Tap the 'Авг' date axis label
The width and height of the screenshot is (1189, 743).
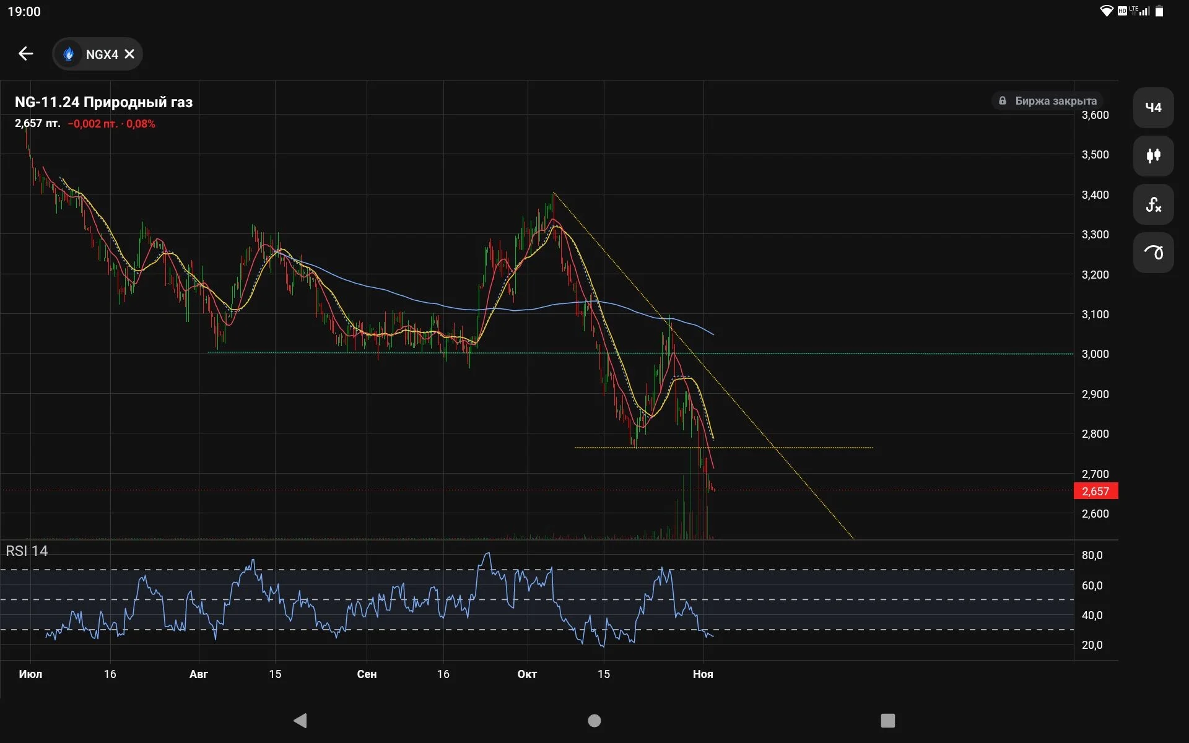[198, 674]
